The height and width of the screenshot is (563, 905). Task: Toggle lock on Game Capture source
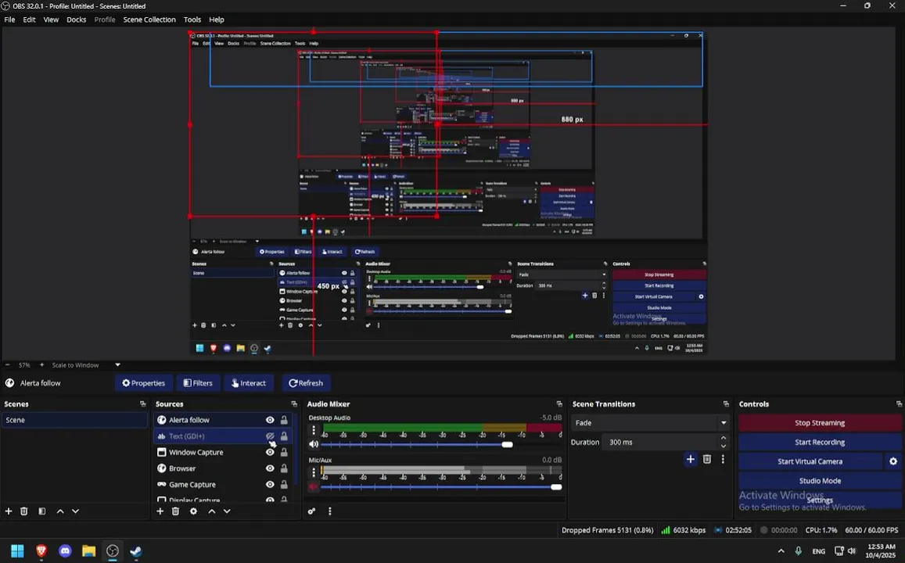click(x=284, y=485)
